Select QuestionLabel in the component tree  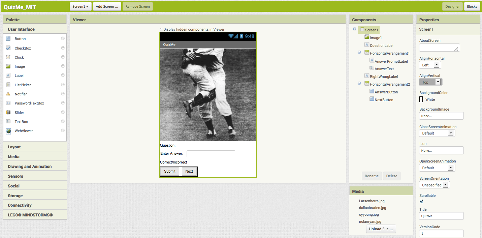381,46
